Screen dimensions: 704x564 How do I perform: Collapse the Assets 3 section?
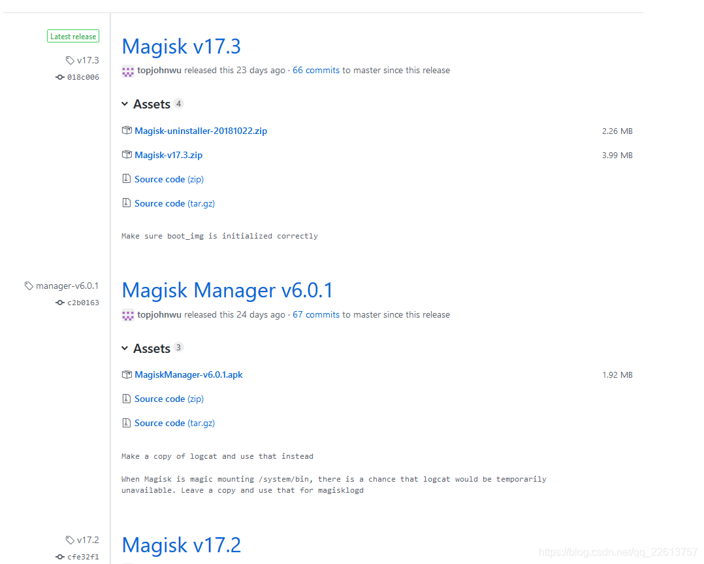(146, 349)
